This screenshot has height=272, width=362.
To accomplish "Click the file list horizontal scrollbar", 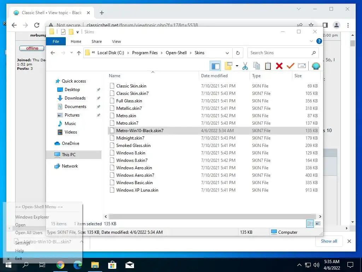I will tap(213, 216).
